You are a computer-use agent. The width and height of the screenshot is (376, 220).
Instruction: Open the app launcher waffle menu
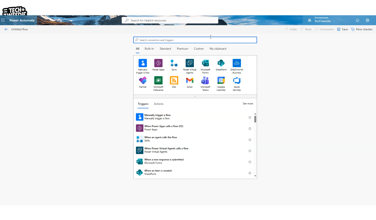coord(3,20)
